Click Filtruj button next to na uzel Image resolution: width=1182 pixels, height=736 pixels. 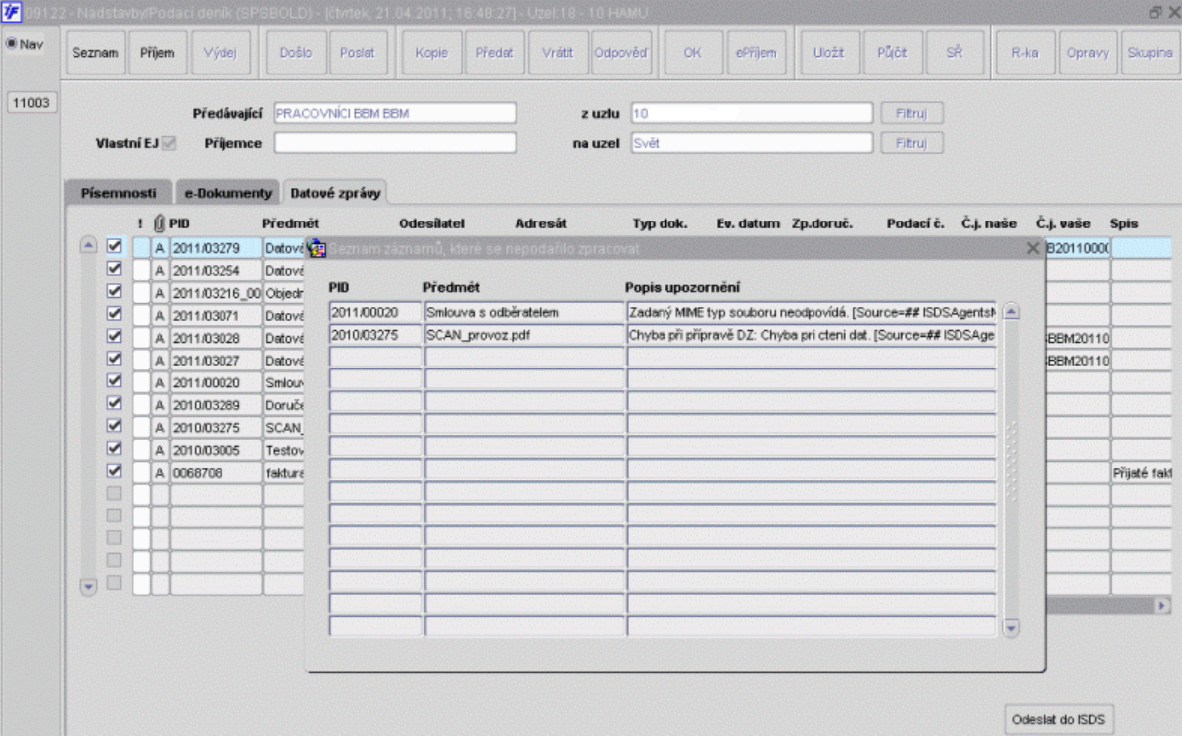912,142
